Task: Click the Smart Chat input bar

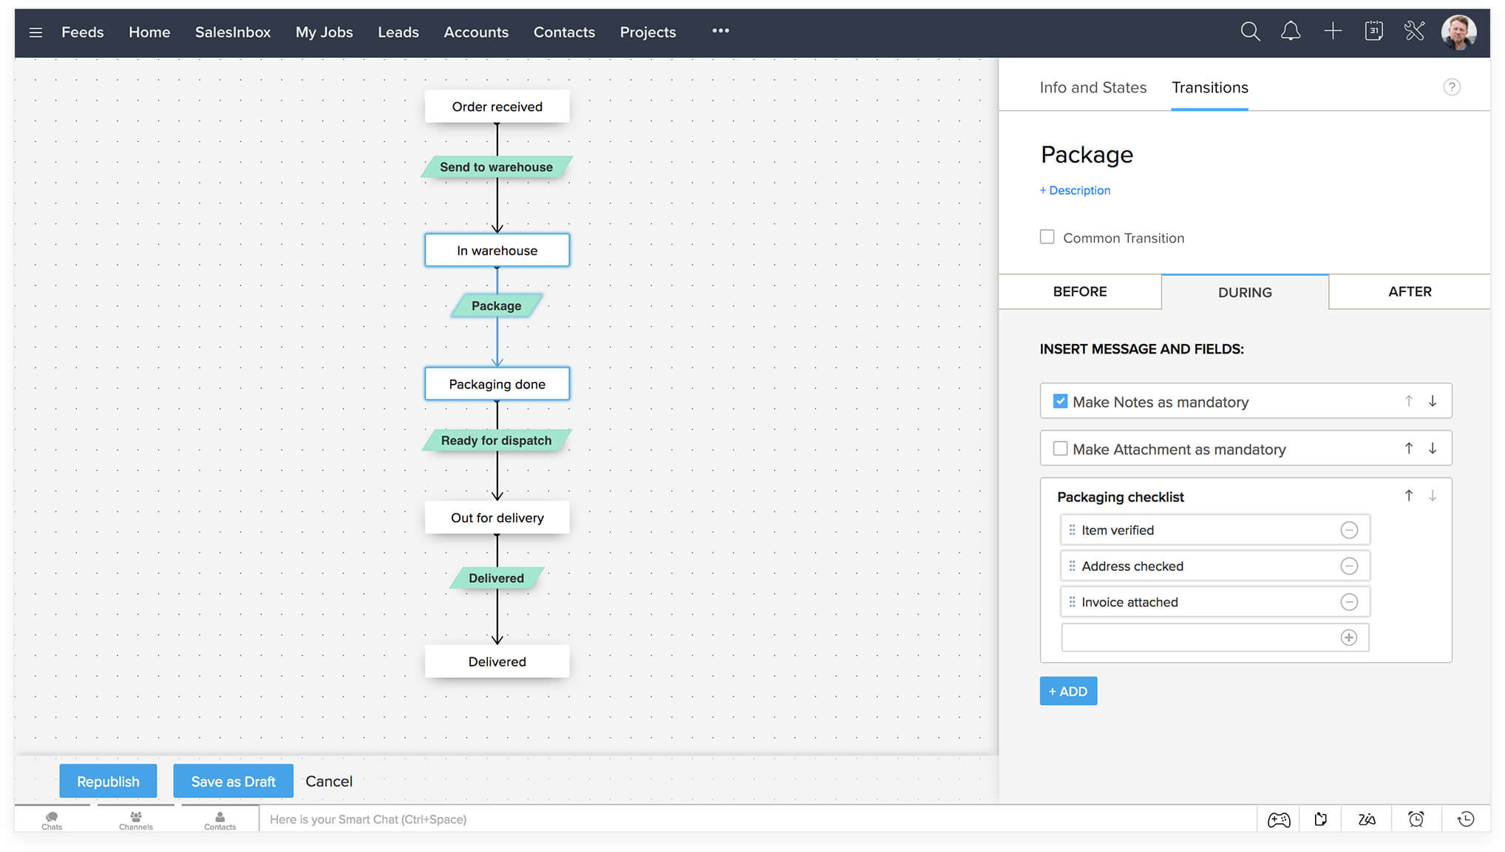Action: coord(758,819)
